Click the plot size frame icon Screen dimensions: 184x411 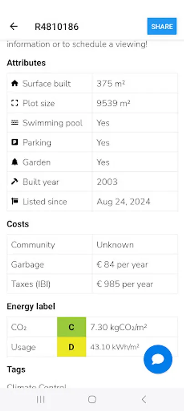15,103
